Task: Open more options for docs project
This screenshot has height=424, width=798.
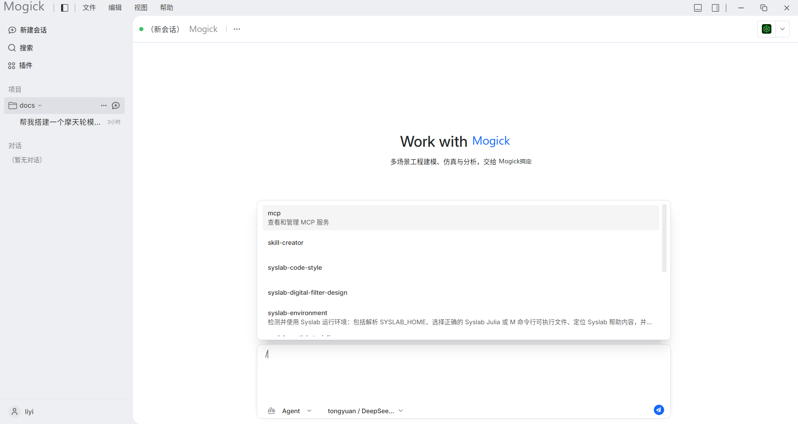Action: [104, 106]
